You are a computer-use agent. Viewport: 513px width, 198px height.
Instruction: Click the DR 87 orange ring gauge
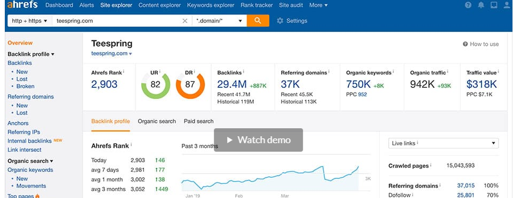click(190, 85)
